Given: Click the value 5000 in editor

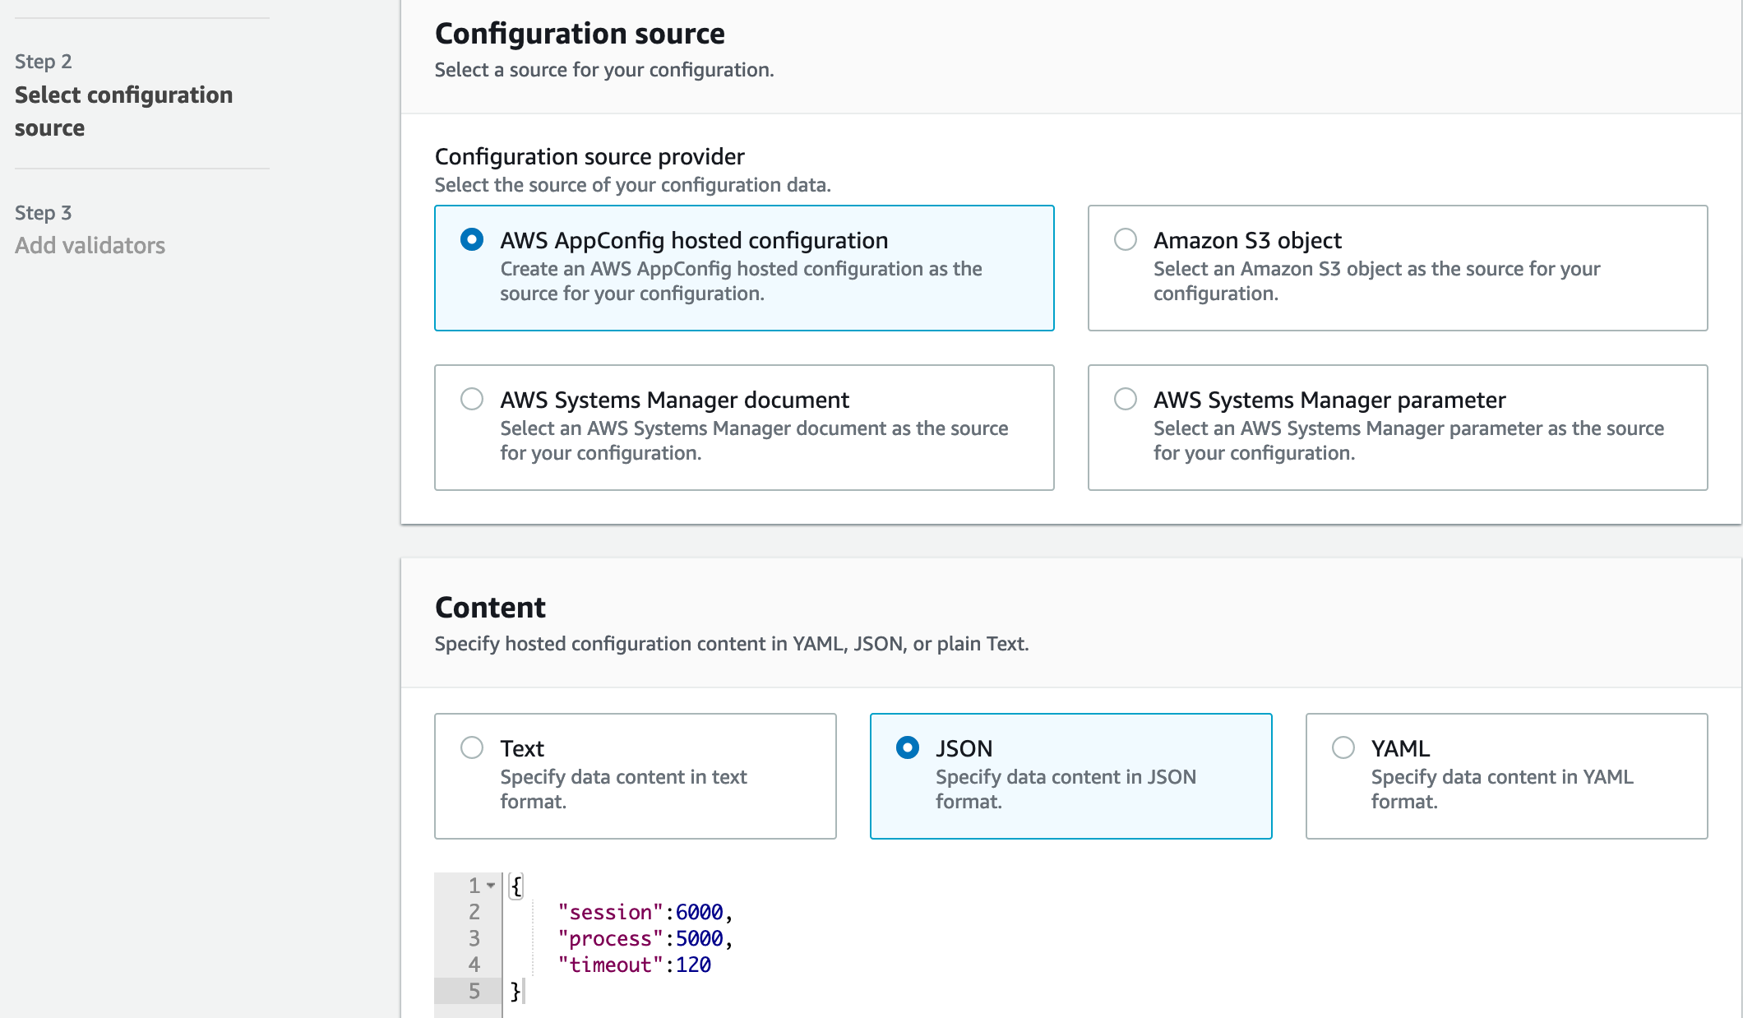Looking at the screenshot, I should [699, 938].
